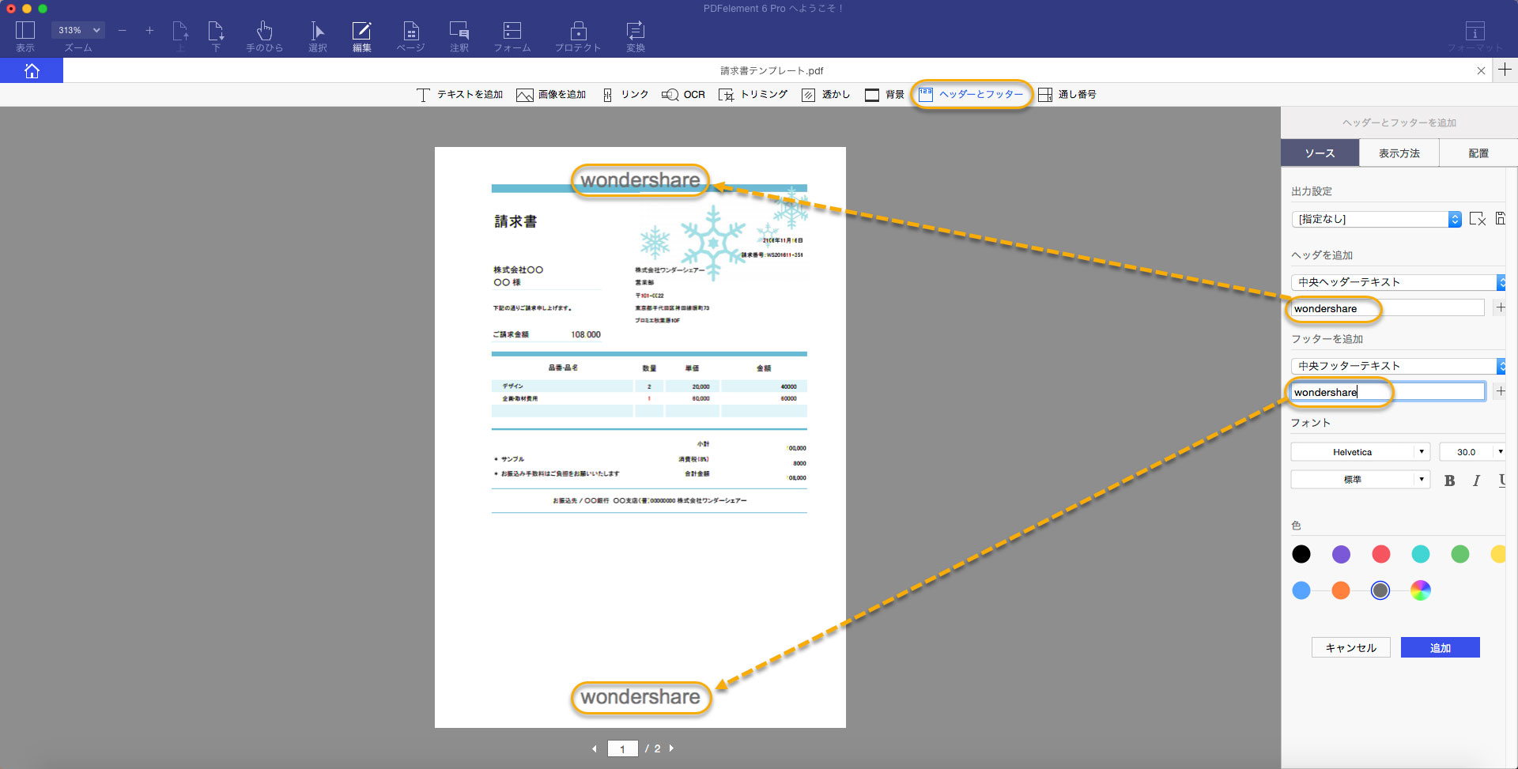Image resolution: width=1518 pixels, height=769 pixels.
Task: Save the output setting preset icon
Action: point(1500,218)
